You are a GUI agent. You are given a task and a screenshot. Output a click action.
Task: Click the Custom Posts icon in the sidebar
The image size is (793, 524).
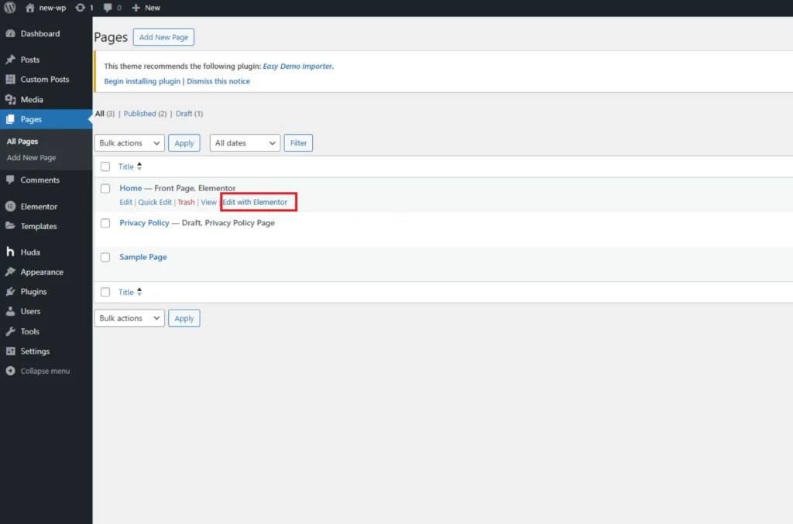pos(10,79)
